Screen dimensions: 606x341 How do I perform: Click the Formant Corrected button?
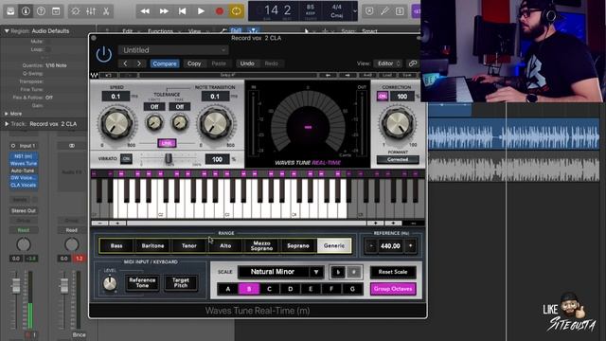click(398, 159)
